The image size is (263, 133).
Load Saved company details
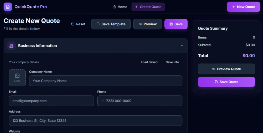tap(149, 62)
